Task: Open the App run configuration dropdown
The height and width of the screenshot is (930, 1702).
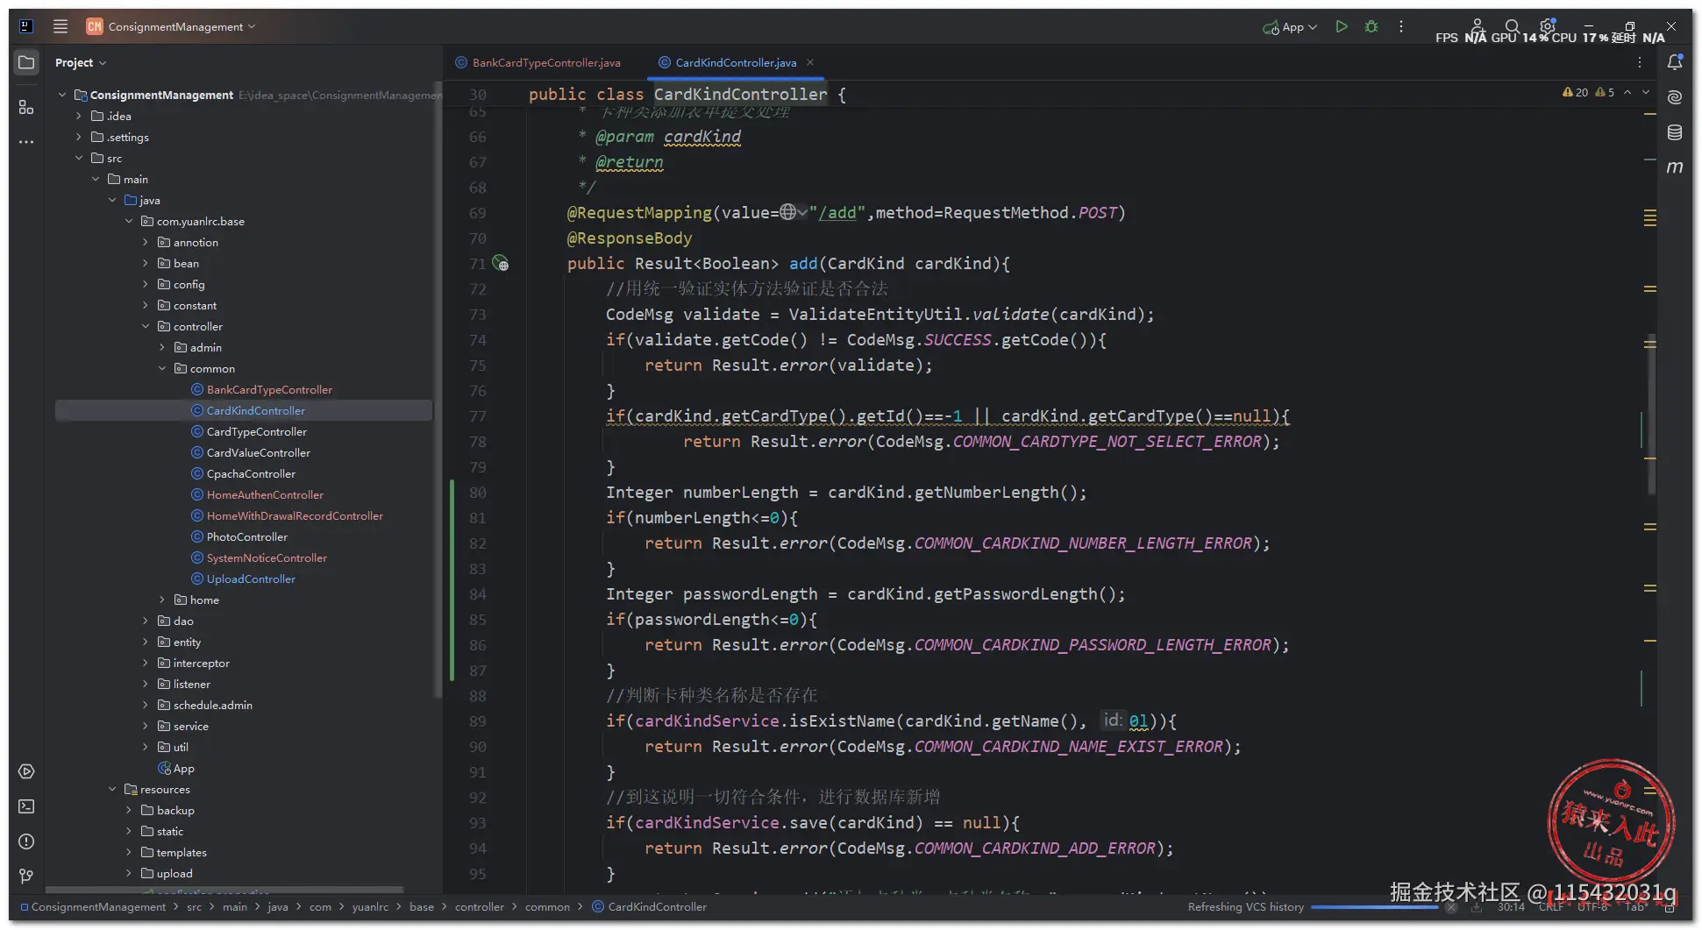Action: click(x=1290, y=26)
